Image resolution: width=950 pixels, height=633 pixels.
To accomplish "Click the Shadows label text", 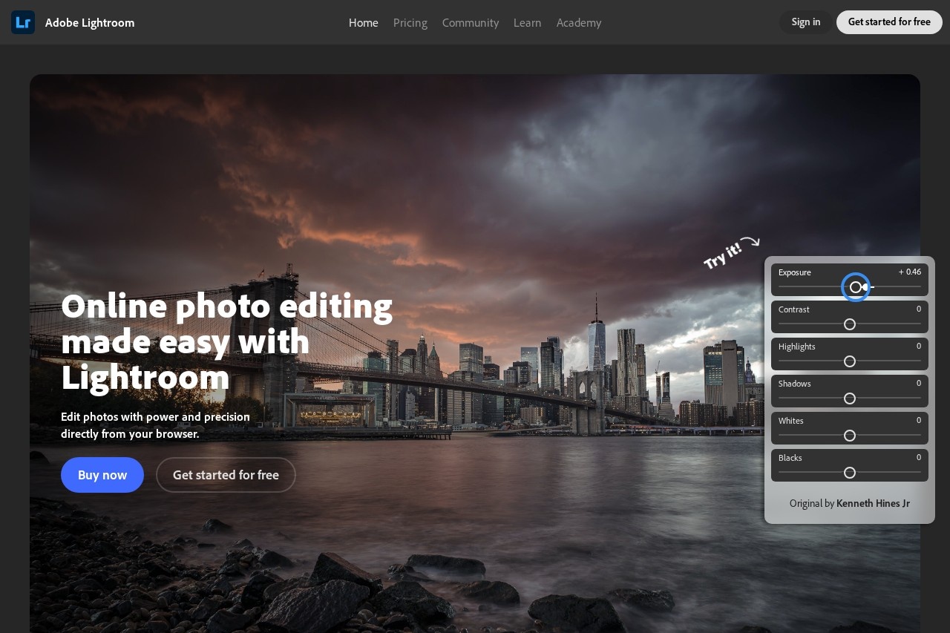I will [x=795, y=384].
